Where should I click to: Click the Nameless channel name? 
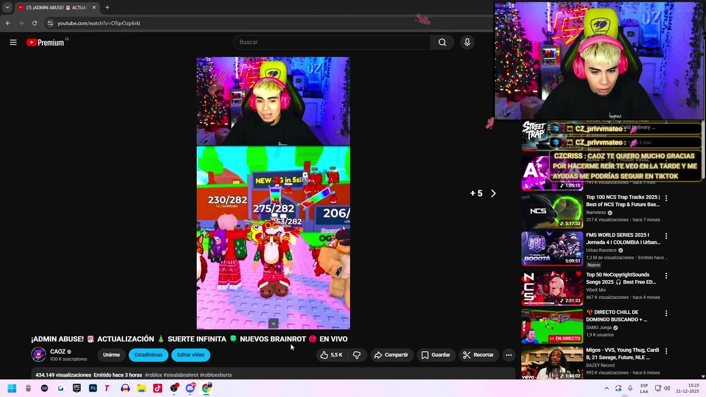[596, 212]
